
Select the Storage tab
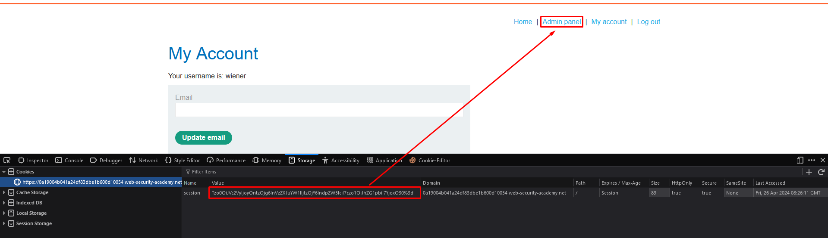click(302, 160)
